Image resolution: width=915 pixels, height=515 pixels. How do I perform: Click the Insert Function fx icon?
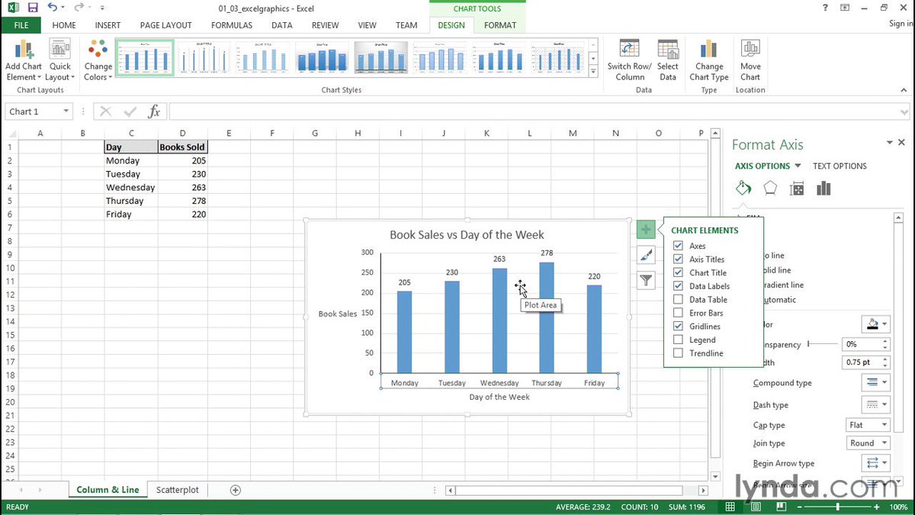(154, 111)
